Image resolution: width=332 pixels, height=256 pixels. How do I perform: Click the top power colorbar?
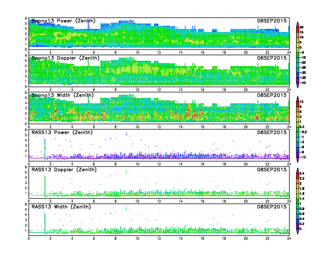point(298,55)
